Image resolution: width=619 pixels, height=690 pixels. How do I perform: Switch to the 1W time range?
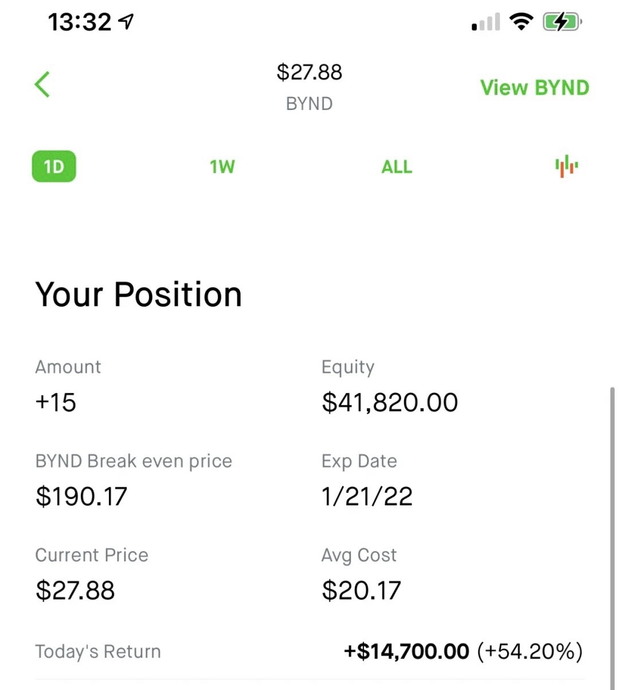tap(222, 167)
